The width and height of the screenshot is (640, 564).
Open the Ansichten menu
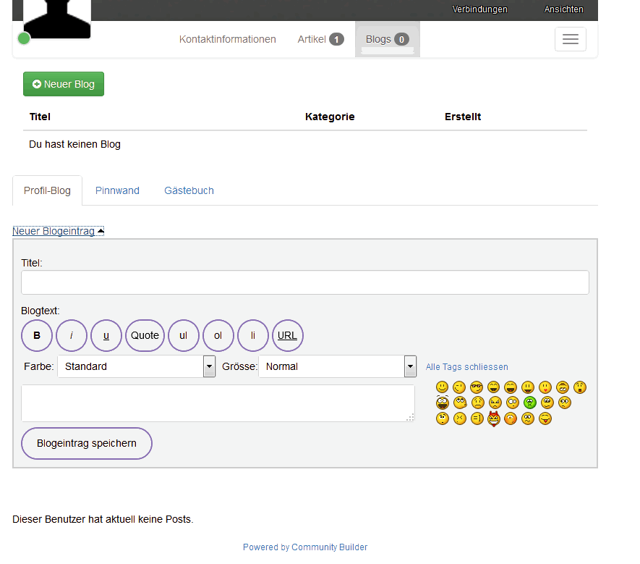pyautogui.click(x=563, y=9)
